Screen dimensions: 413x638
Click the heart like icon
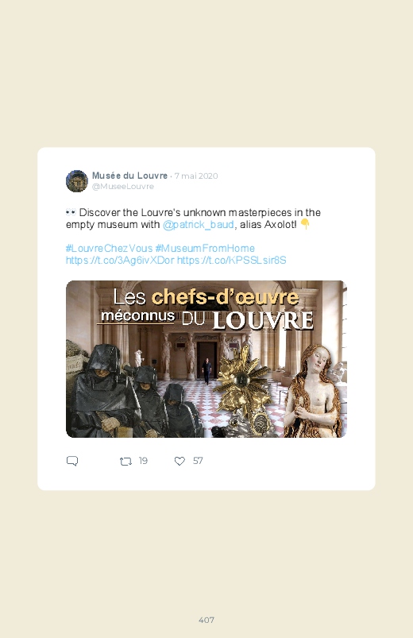pos(179,461)
